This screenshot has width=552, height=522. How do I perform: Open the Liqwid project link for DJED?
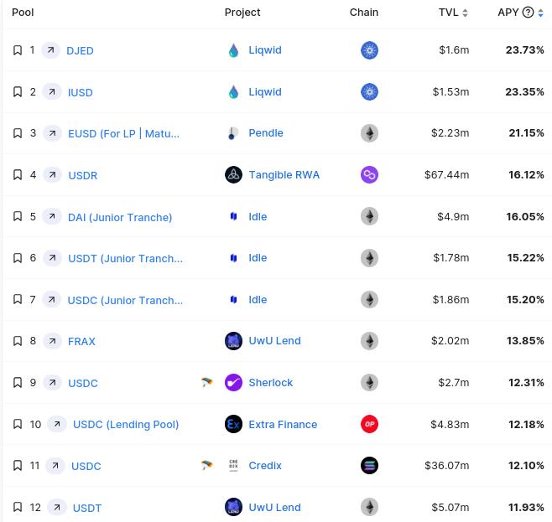265,50
